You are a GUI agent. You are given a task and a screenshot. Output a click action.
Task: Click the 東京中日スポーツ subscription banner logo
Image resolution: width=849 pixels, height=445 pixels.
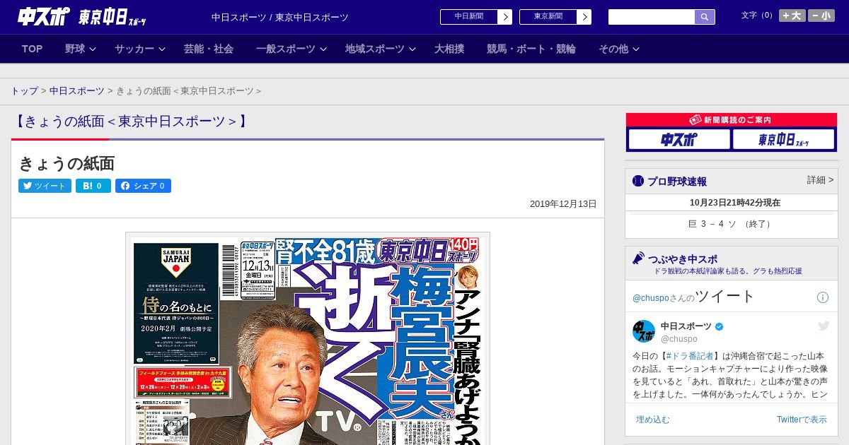click(783, 140)
